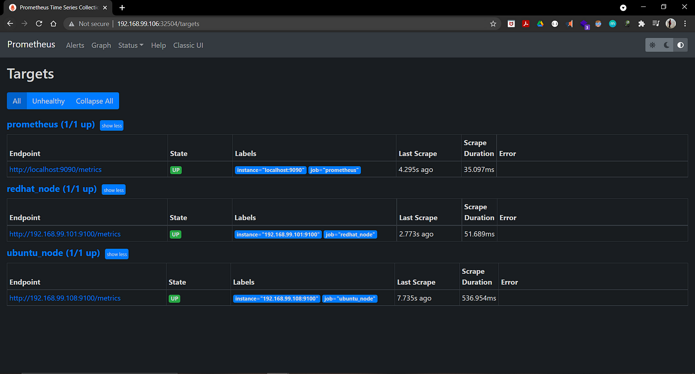This screenshot has height=374, width=695.
Task: Click the Prometheus brand logo text
Action: tap(31, 44)
